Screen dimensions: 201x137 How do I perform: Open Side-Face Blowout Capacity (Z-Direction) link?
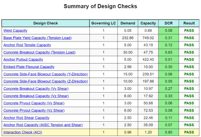click(x=46, y=81)
